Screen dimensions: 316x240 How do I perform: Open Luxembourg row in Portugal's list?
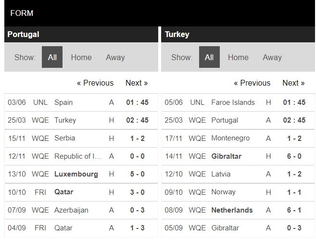[x=81, y=174]
